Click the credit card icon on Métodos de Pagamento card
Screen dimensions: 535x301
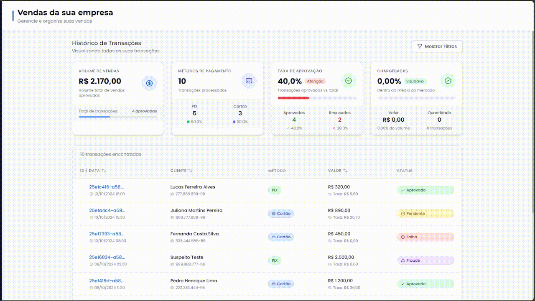point(249,81)
